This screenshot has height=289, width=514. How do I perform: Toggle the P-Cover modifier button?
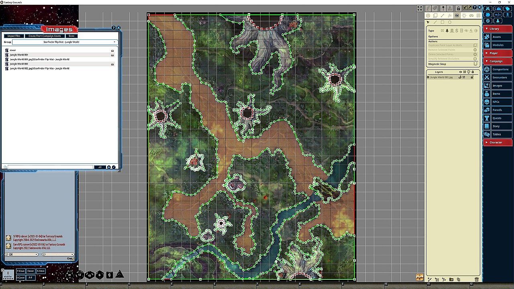(20, 271)
